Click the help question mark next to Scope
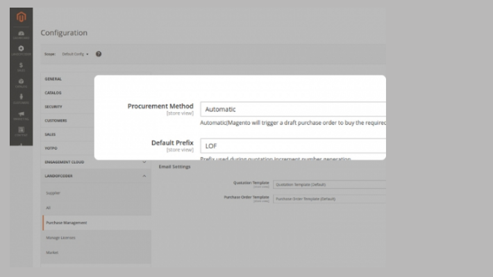The width and height of the screenshot is (493, 277). coord(99,54)
